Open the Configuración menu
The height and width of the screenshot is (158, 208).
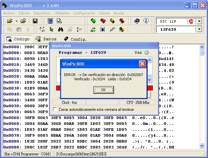84,13
